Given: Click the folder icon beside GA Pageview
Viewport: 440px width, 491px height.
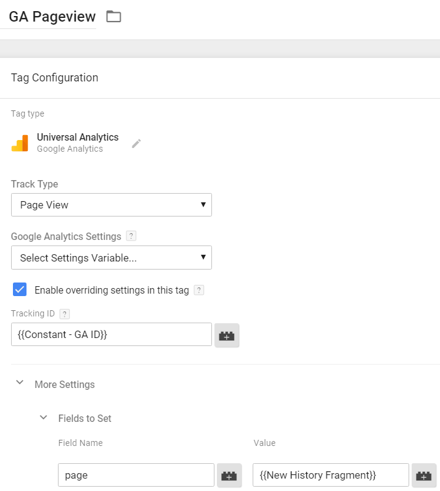Looking at the screenshot, I should point(113,17).
